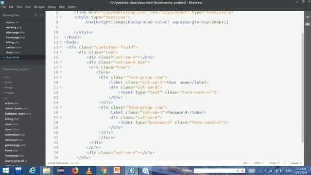Click the network signal tray icon

271,171
